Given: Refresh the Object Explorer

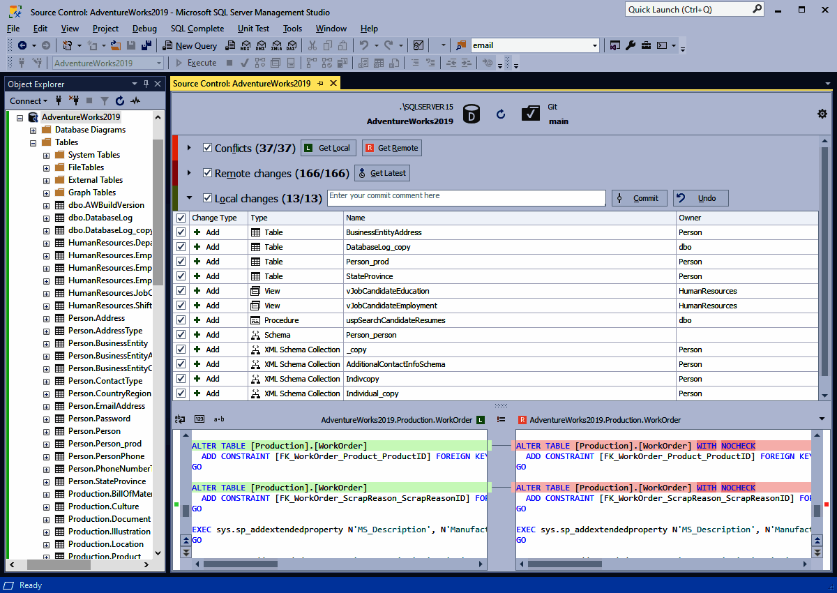Looking at the screenshot, I should pyautogui.click(x=119, y=100).
